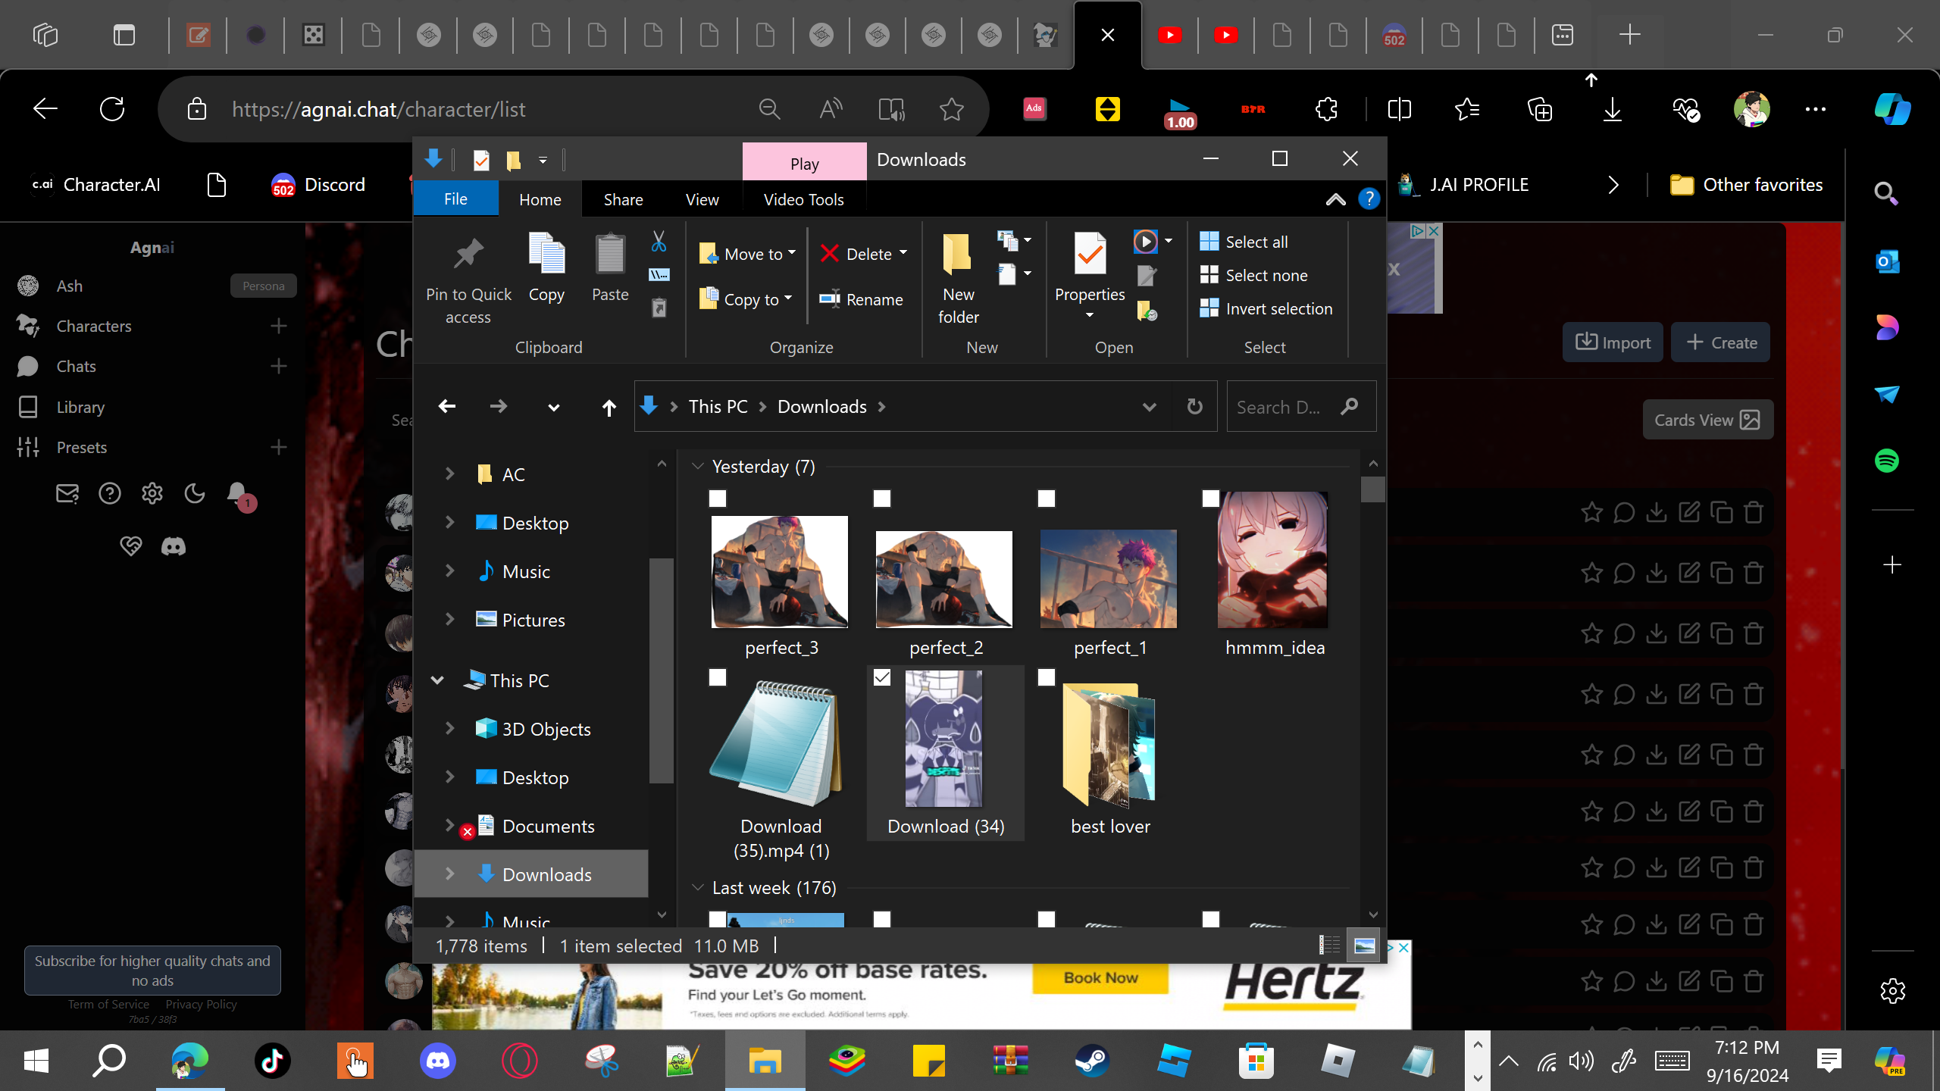Image resolution: width=1940 pixels, height=1091 pixels.
Task: Open the Discord icon in Agnai sidebar
Action: [174, 545]
